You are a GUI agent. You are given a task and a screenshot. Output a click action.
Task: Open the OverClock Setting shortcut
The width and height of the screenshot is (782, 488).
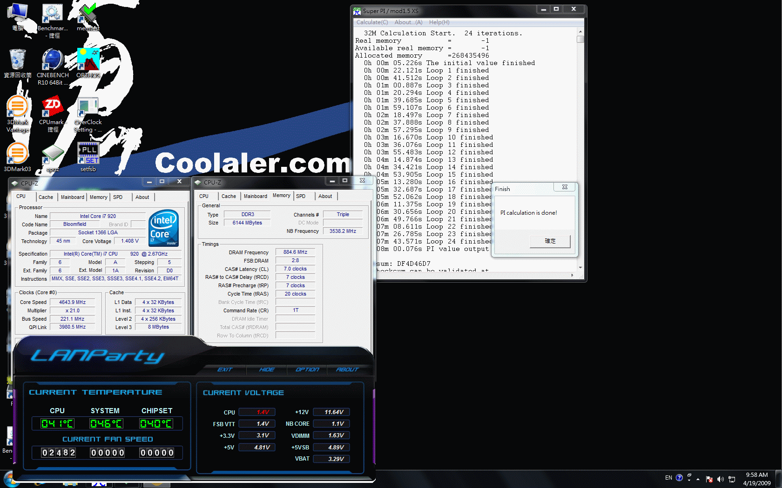coord(88,114)
